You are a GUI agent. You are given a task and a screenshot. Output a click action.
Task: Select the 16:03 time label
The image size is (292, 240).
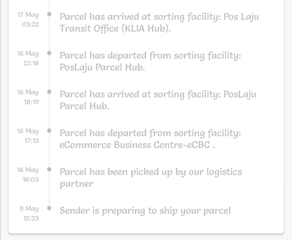click(x=31, y=180)
